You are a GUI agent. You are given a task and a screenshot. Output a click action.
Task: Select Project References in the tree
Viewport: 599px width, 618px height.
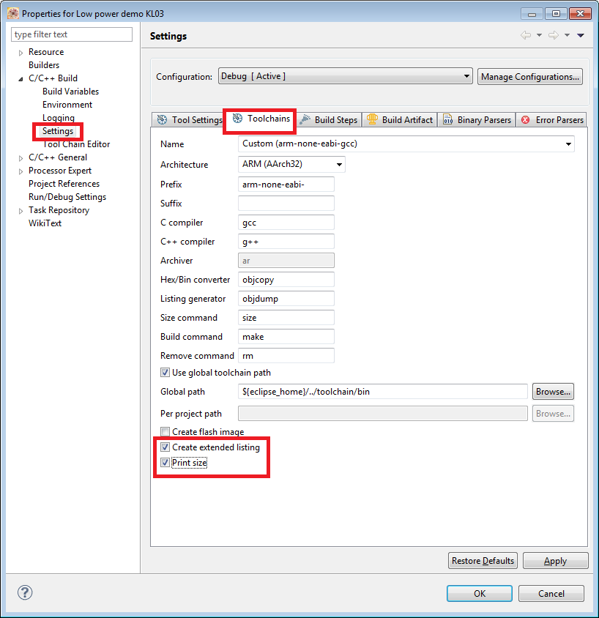(x=64, y=184)
